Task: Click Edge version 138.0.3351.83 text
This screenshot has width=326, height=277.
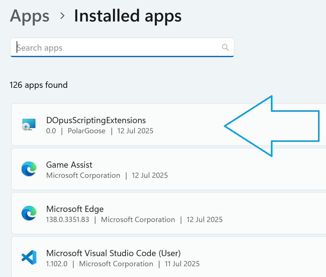Action: click(67, 220)
